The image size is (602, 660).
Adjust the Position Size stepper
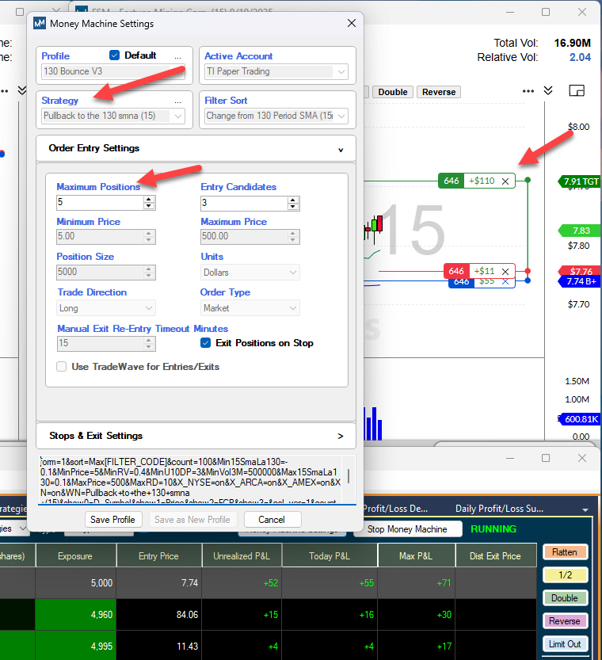[x=148, y=272]
